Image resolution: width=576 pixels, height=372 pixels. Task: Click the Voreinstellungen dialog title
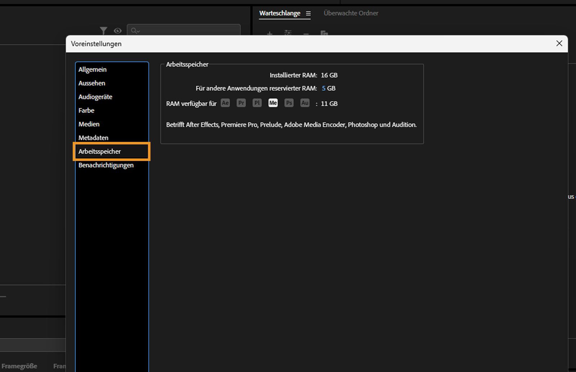(96, 44)
